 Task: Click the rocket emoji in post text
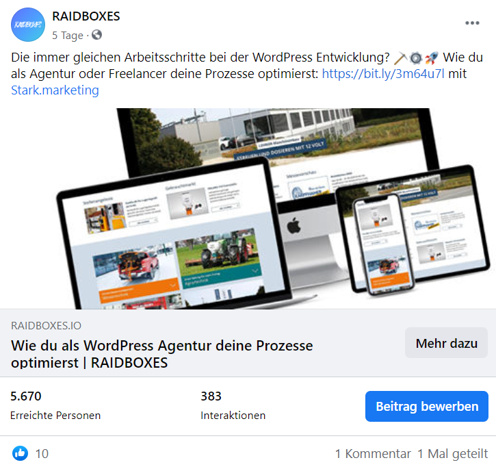tap(432, 58)
